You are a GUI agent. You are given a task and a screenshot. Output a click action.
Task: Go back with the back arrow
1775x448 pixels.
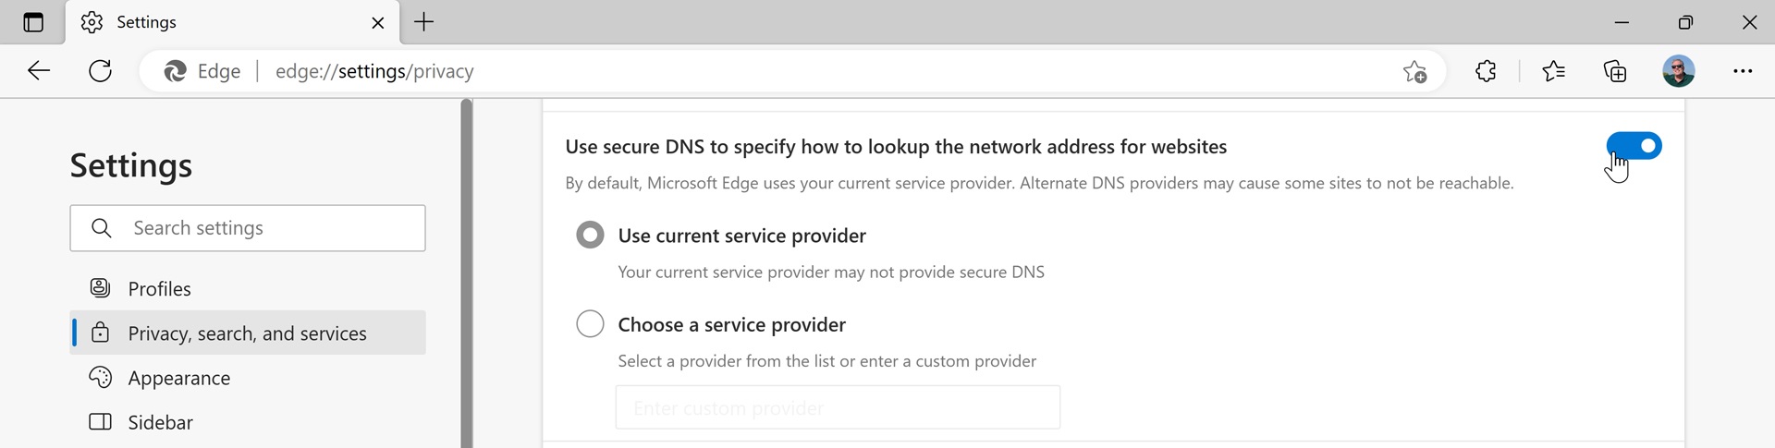click(x=39, y=71)
